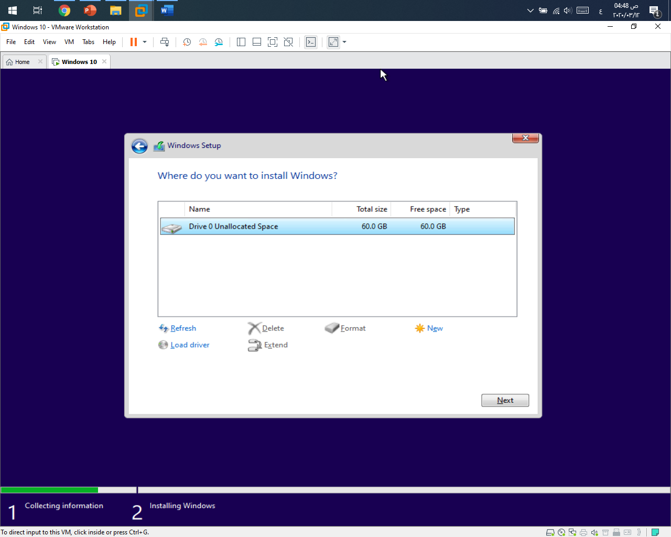Open the message log note icon in status bar
The height and width of the screenshot is (537, 671).
pos(655,532)
